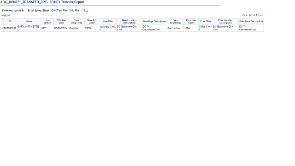Image resolution: width=295 pixels, height=166 pixels.
Task: Go to Last results page
Action: (x=261, y=15)
